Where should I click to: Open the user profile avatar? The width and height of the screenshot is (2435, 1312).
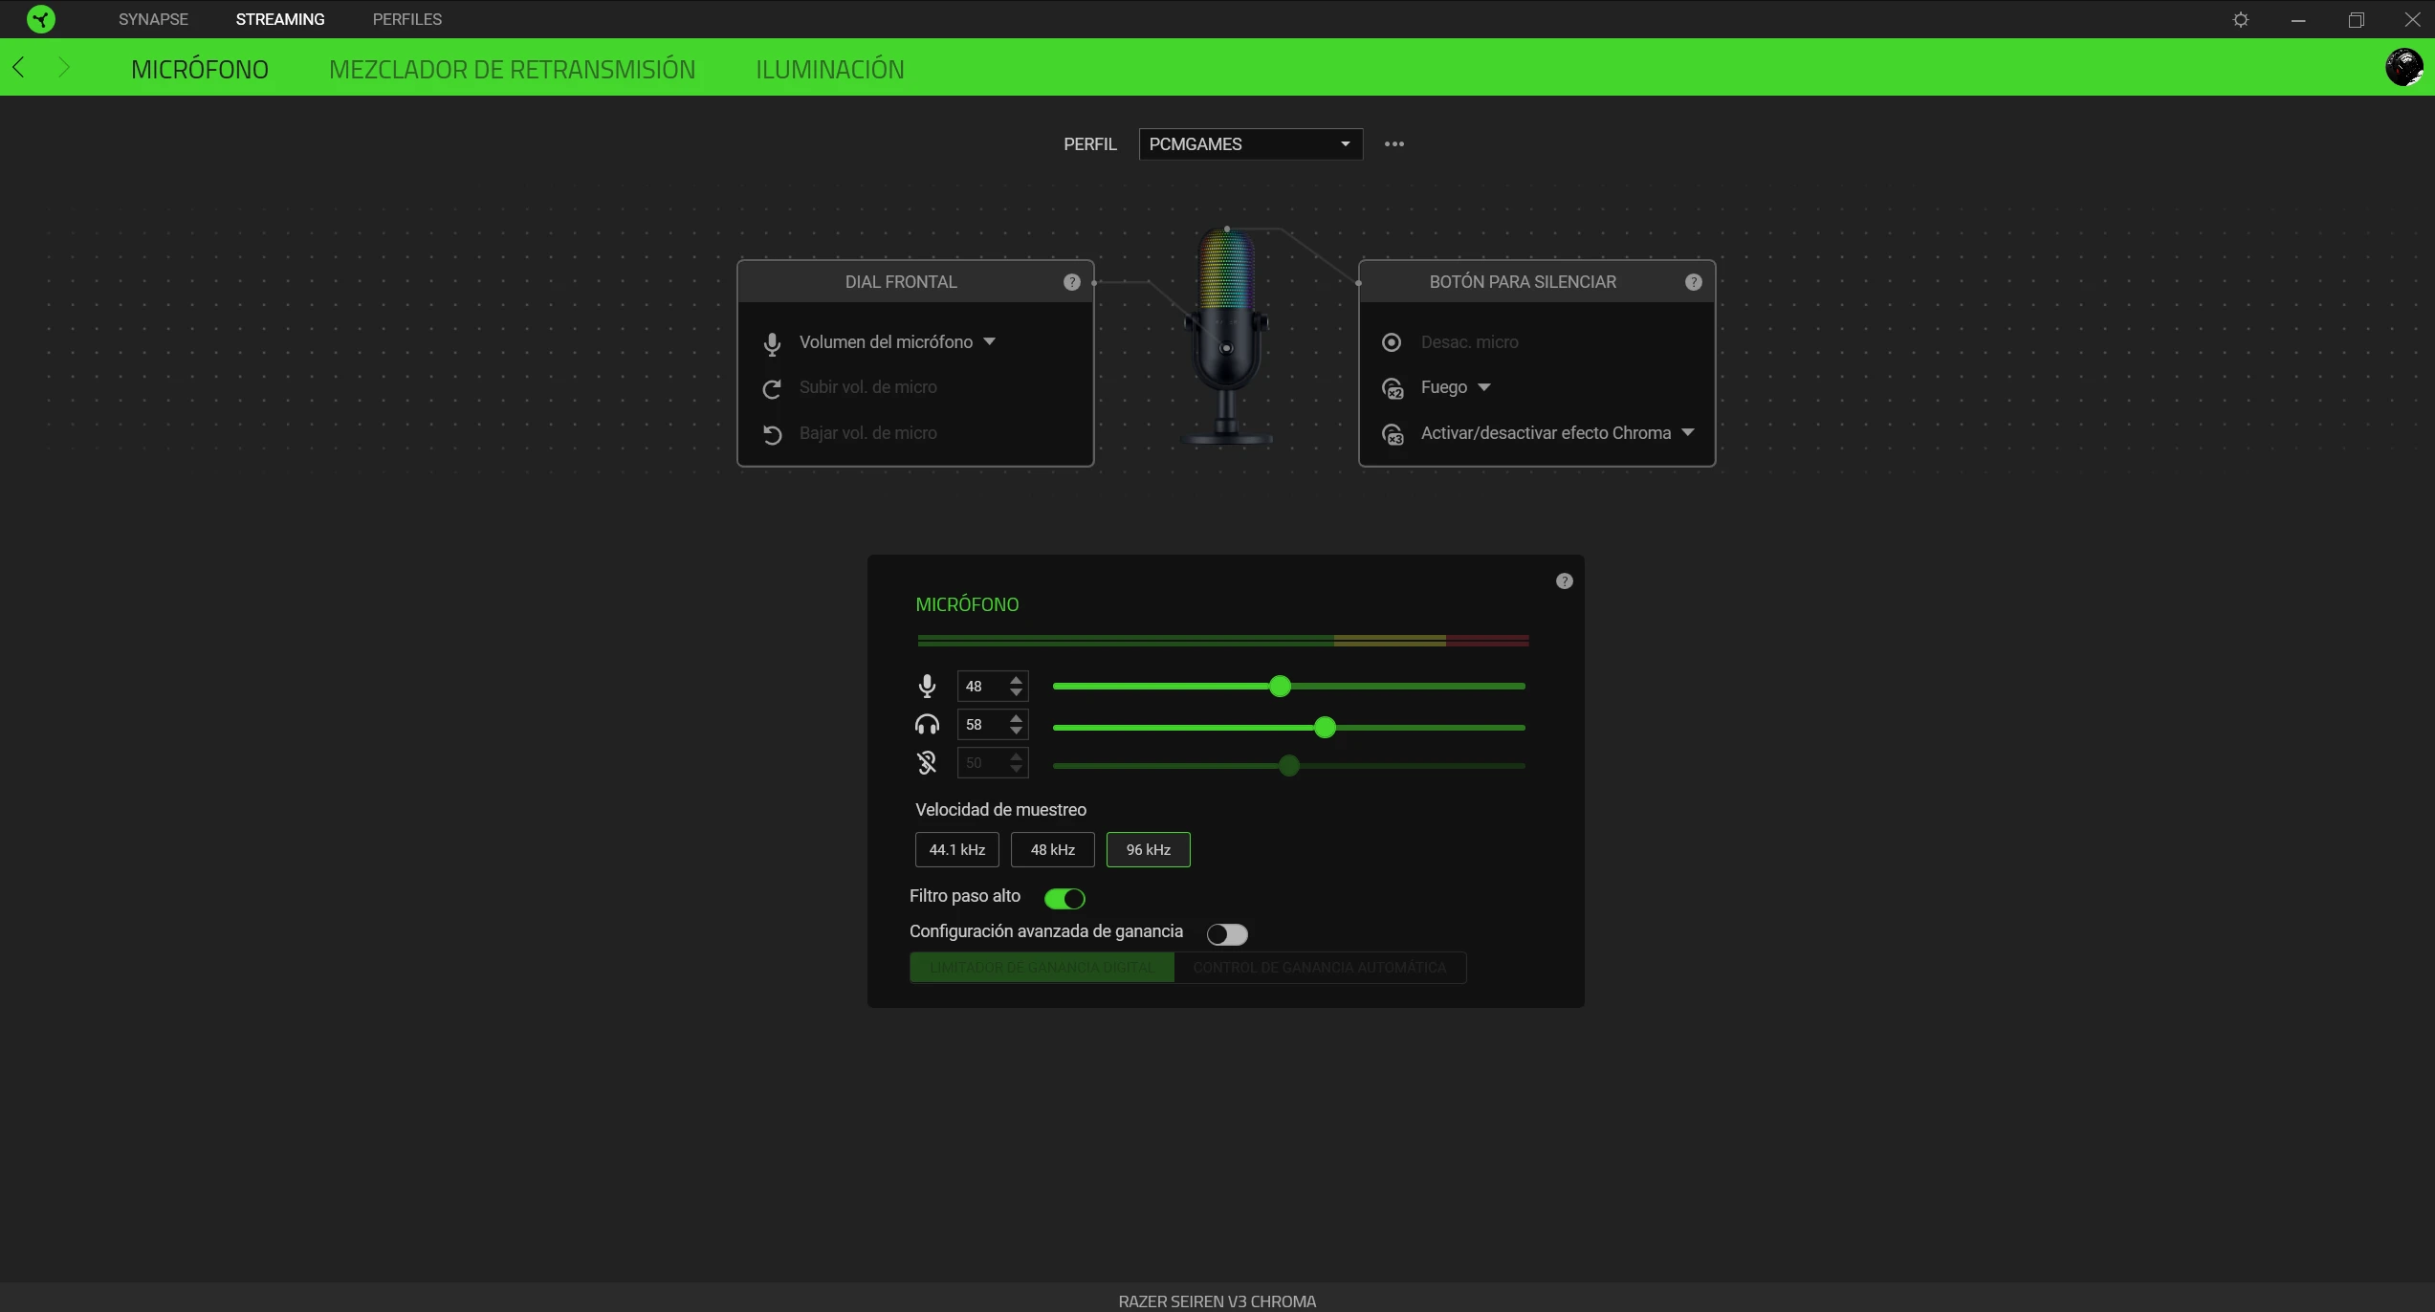coord(2403,67)
